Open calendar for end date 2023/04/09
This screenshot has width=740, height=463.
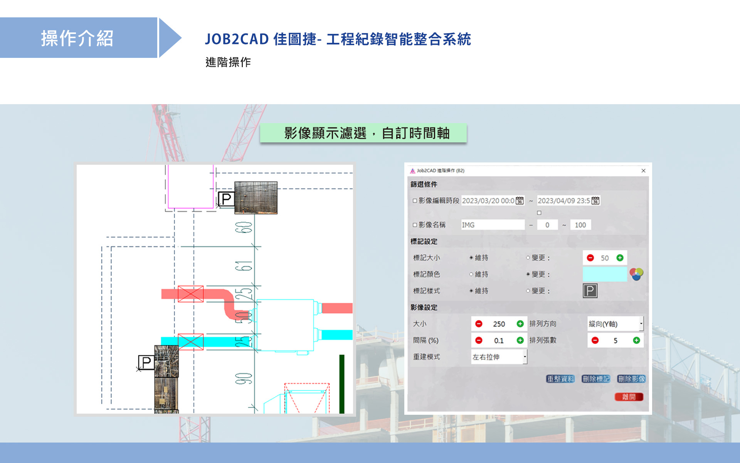coord(595,201)
